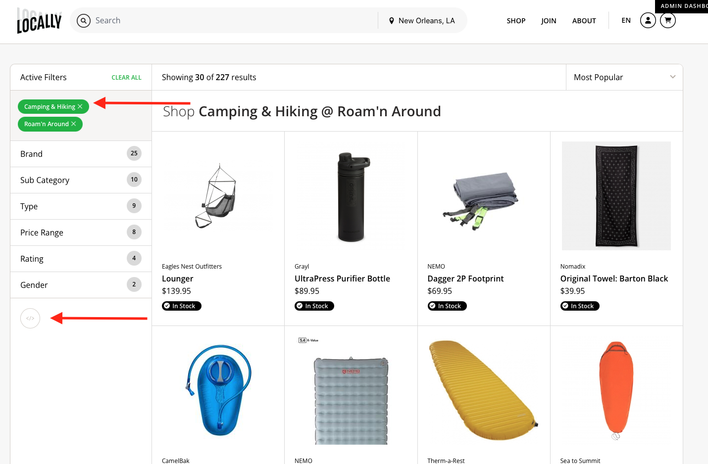Change location New Orleans, LA
The width and height of the screenshot is (708, 464).
tap(421, 21)
